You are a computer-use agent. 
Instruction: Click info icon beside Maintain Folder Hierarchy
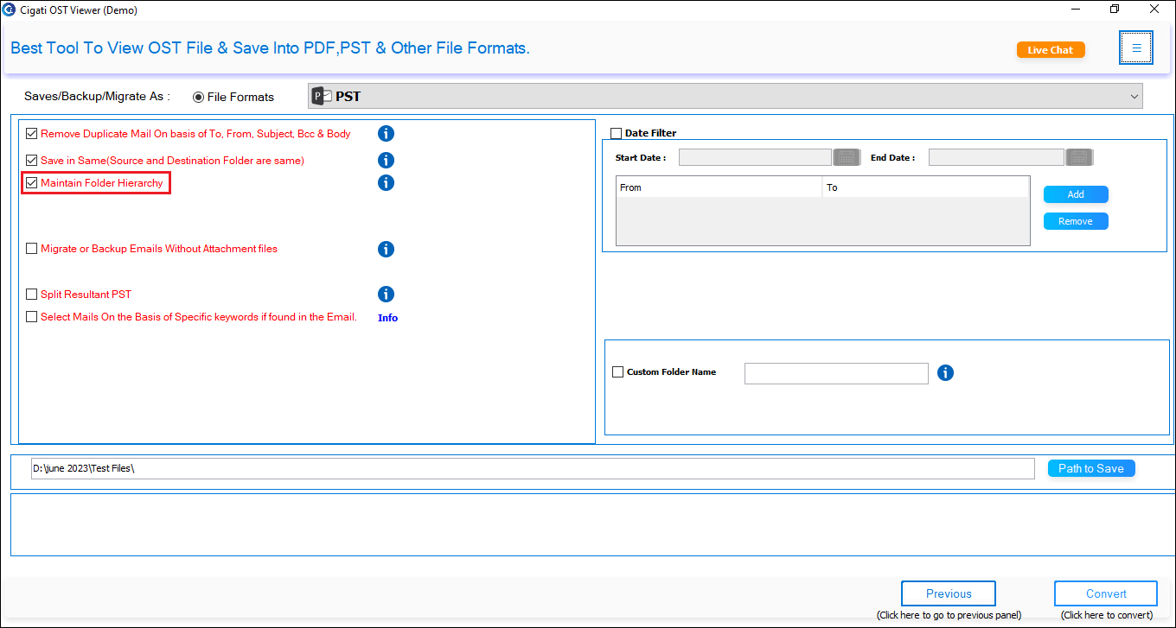pos(387,183)
